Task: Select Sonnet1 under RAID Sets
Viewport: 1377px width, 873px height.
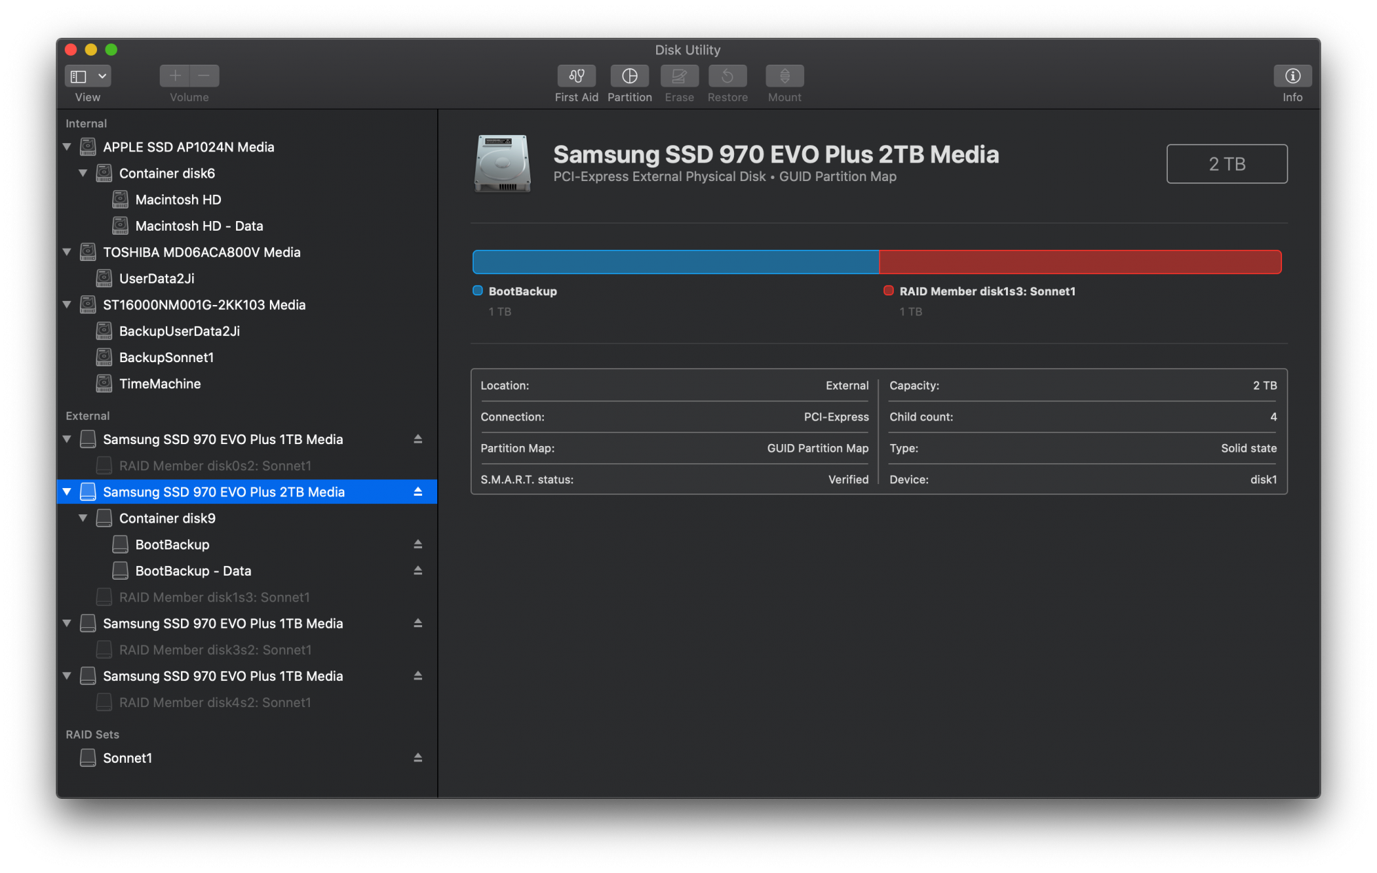Action: click(x=246, y=757)
